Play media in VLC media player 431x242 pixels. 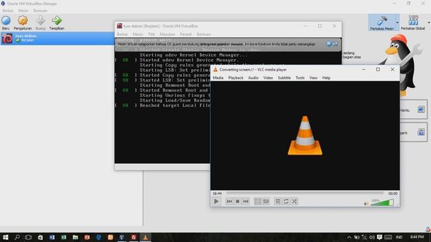coord(216,202)
